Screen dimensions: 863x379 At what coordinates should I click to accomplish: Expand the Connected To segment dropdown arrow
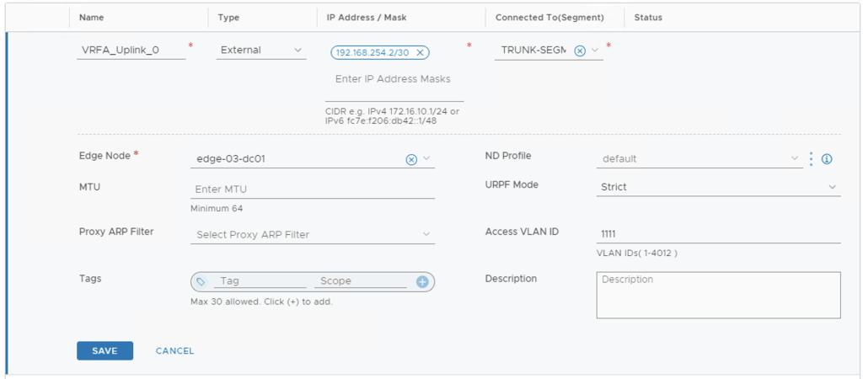(595, 51)
